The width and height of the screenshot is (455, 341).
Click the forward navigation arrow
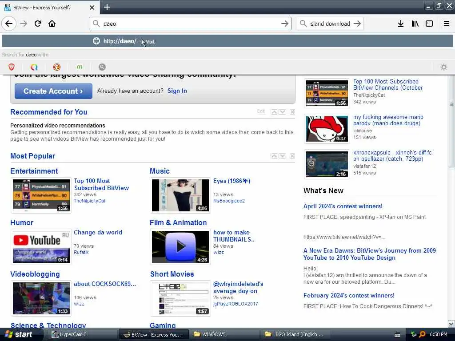pos(24,24)
